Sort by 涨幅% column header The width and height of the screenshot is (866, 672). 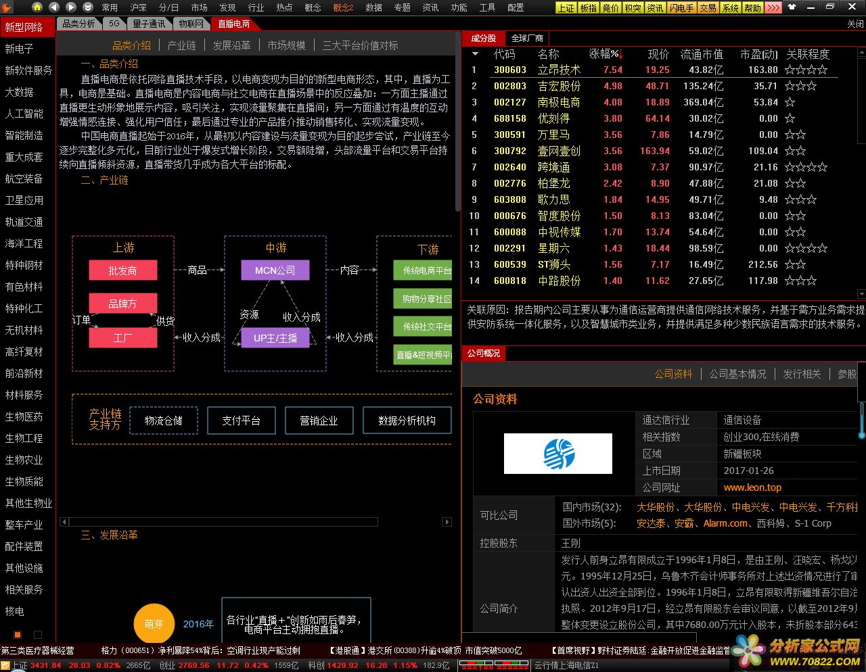[606, 54]
